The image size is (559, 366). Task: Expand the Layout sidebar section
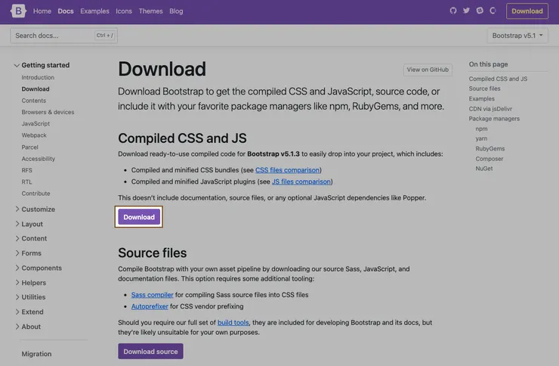click(29, 224)
